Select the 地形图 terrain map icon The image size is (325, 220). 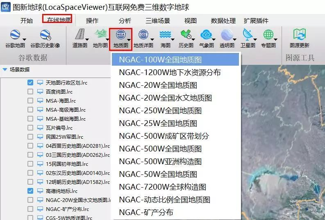(100, 34)
